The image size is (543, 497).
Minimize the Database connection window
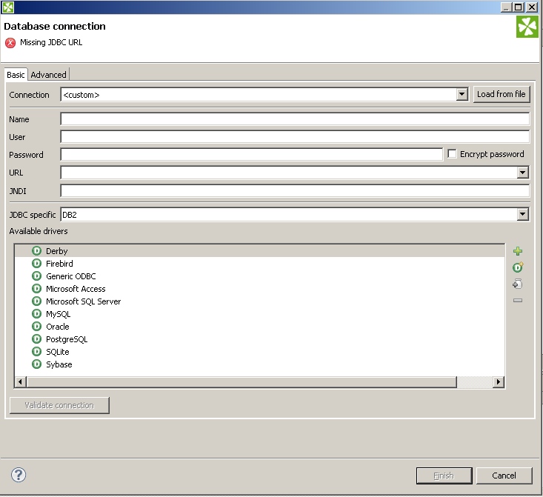tap(507, 7)
